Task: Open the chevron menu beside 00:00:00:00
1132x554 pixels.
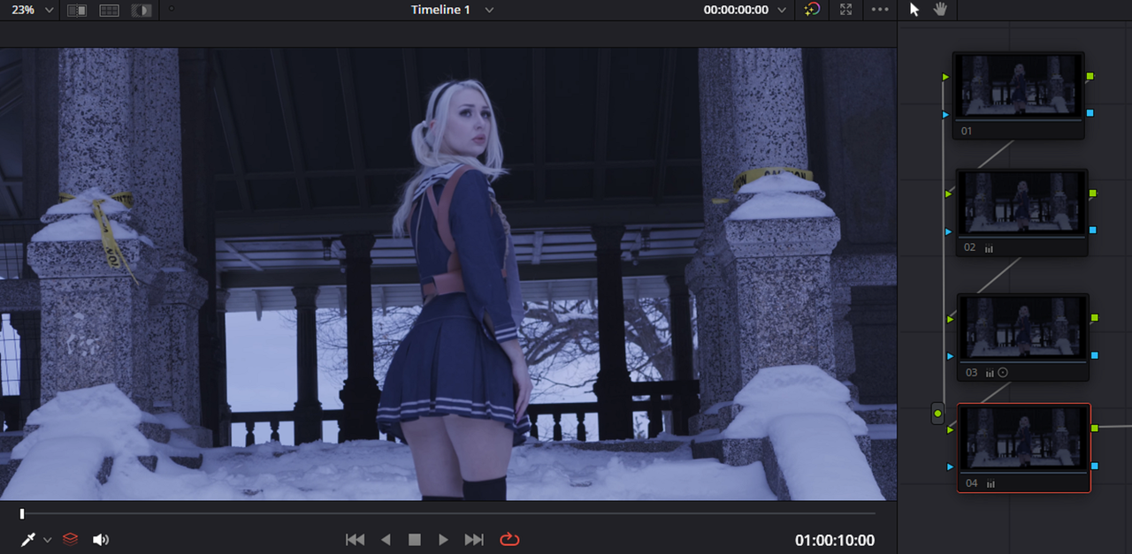Action: click(780, 10)
